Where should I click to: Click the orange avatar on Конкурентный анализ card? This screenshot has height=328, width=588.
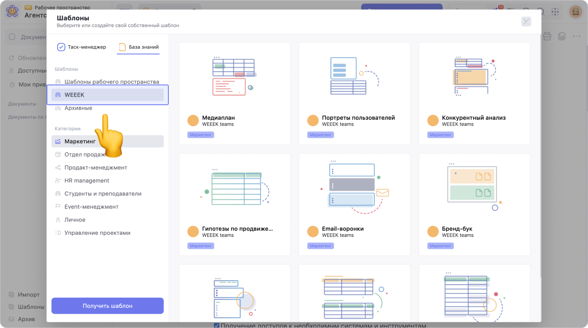tap(433, 121)
